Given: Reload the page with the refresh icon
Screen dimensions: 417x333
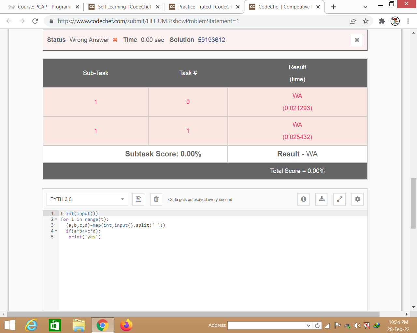Looking at the screenshot, I should click(x=35, y=21).
